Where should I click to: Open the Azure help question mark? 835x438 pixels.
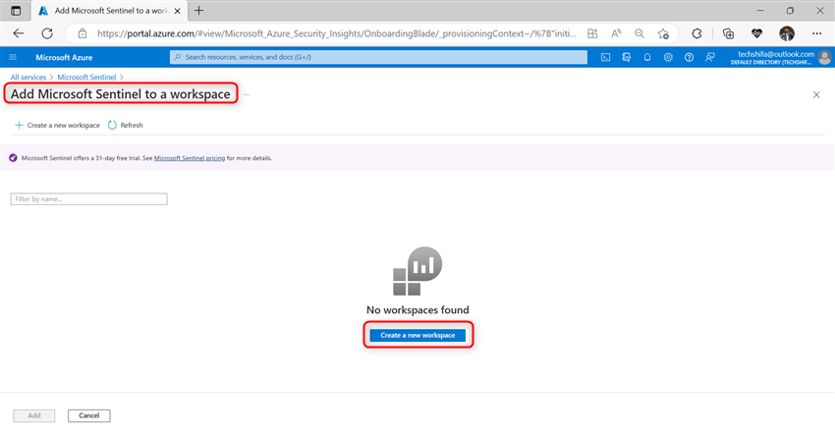tap(689, 57)
